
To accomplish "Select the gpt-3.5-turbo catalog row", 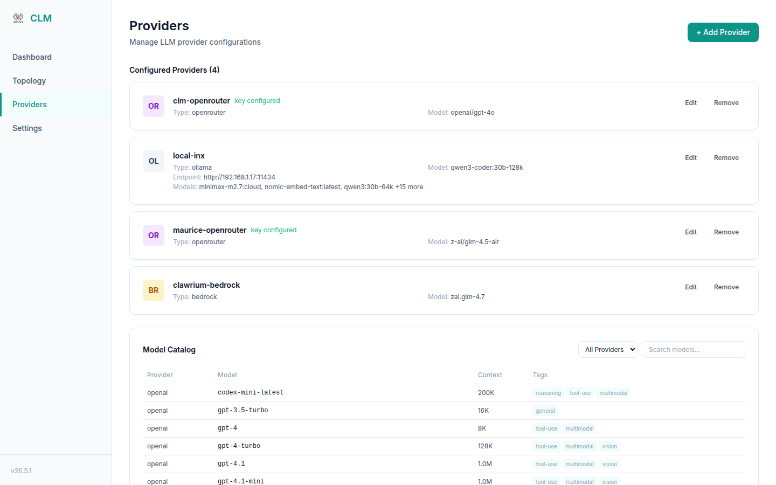I will pyautogui.click(x=444, y=411).
